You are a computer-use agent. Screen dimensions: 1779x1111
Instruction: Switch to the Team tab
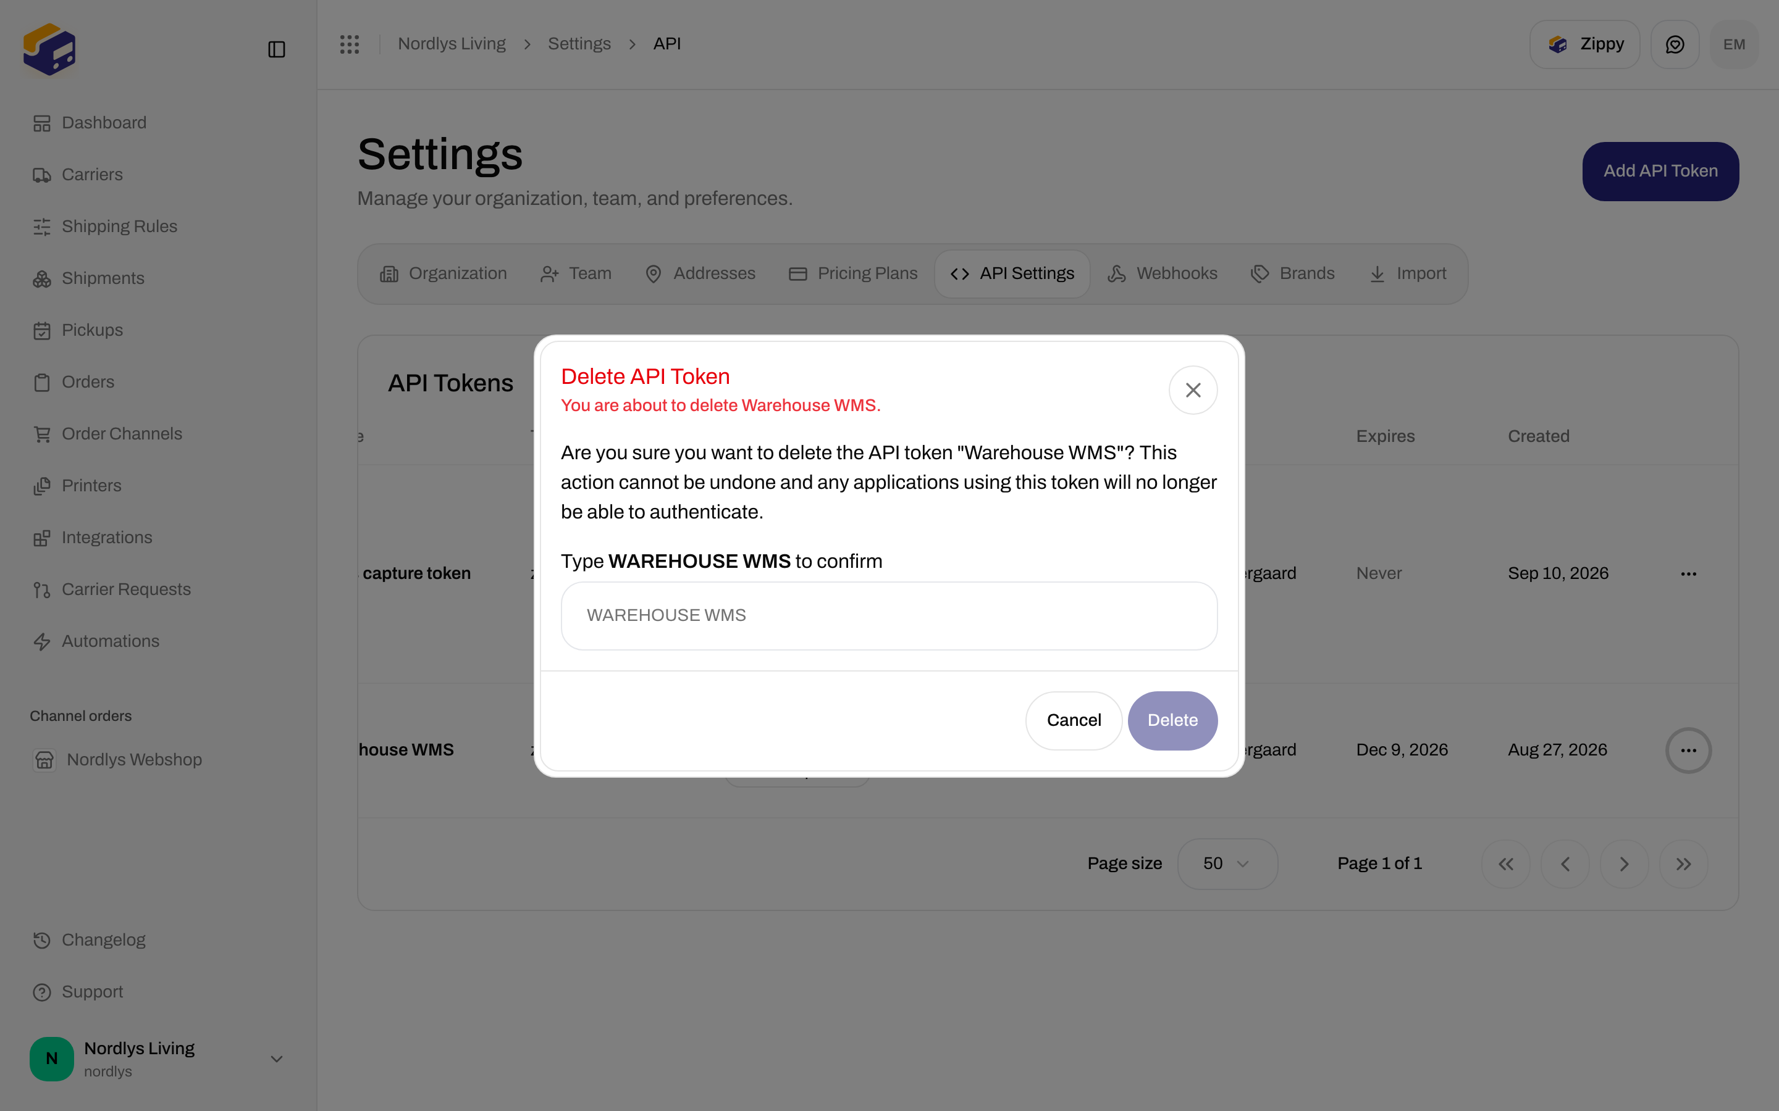click(576, 274)
